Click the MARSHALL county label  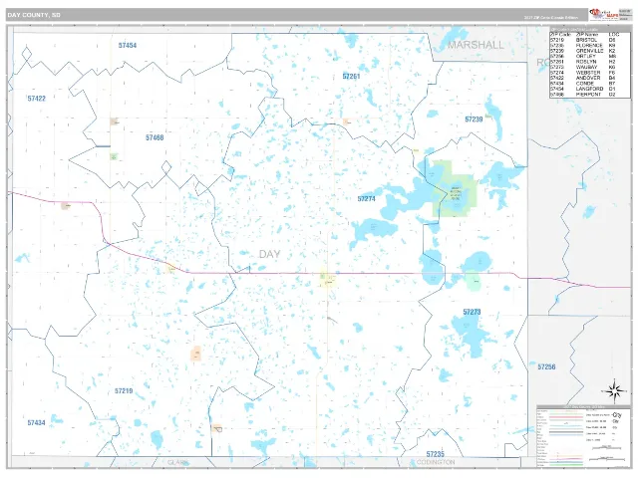click(x=476, y=45)
